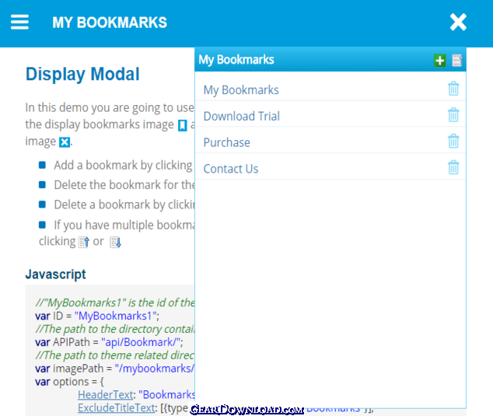Click the HeaderText link in the code

105,395
